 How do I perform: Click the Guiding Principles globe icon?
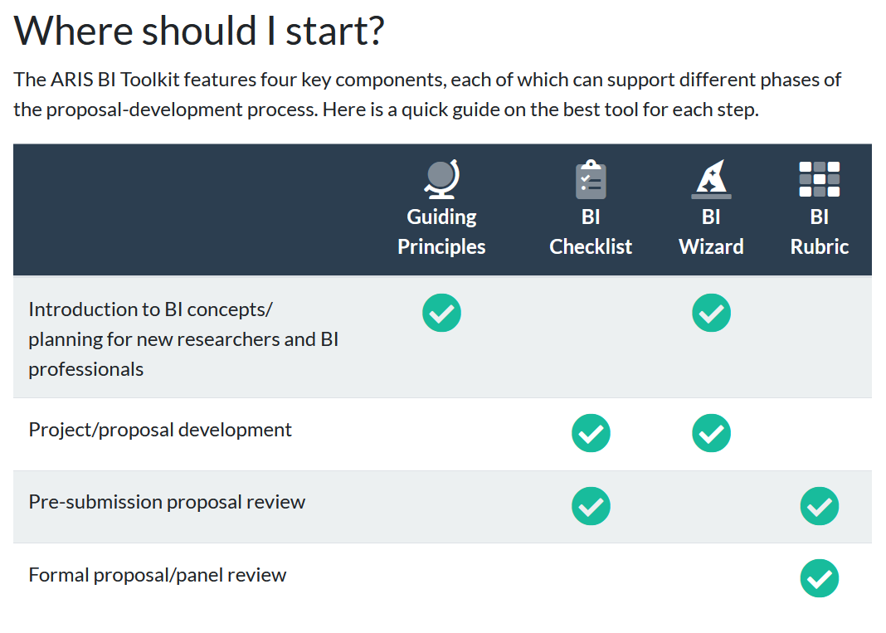(441, 179)
